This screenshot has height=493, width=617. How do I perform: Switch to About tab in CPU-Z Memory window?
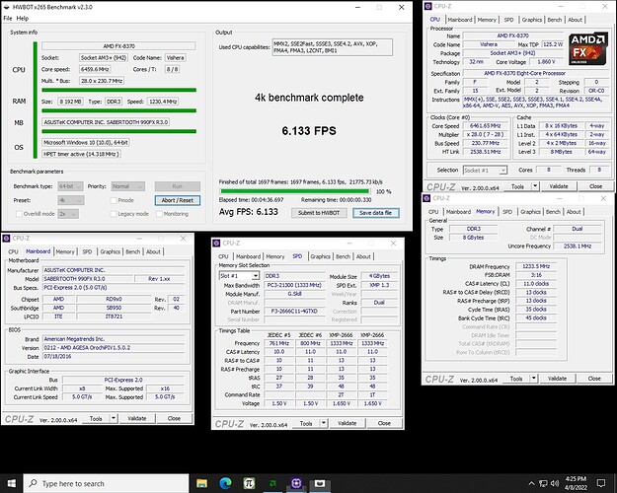click(x=574, y=212)
